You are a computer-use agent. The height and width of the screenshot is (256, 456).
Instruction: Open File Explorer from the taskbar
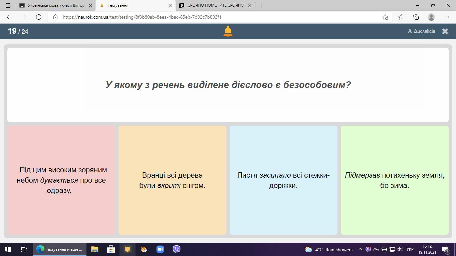[95, 249]
